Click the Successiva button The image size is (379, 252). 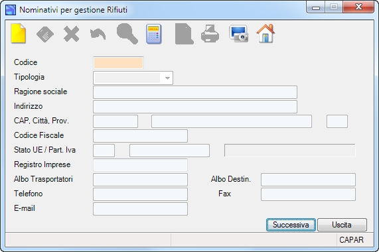coord(291,225)
